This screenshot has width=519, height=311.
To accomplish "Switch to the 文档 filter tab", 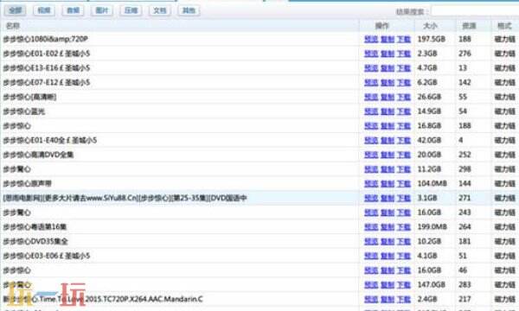I will point(160,10).
